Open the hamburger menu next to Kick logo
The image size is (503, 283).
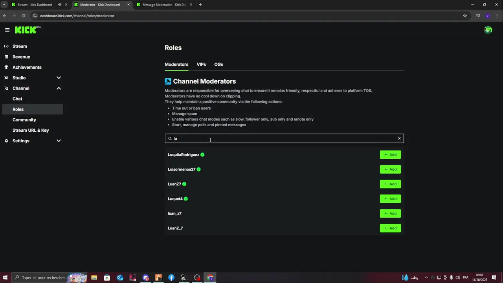(x=7, y=30)
